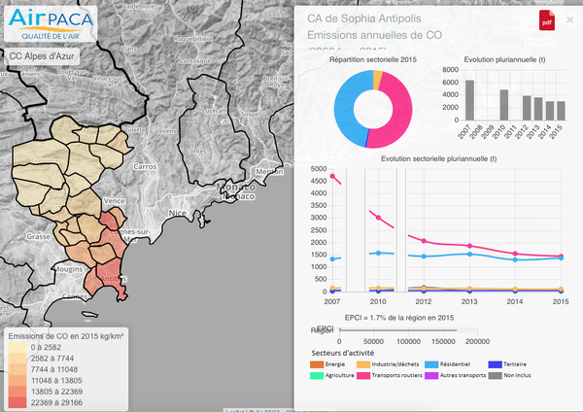
Task: Click the Energie legend swatch
Action: click(316, 363)
